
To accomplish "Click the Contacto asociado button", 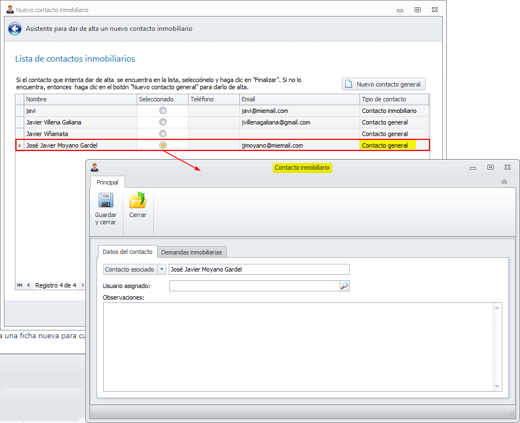I will coord(130,269).
